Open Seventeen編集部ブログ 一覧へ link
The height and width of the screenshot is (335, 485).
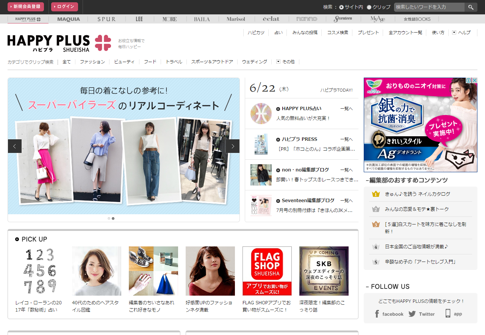(x=346, y=201)
